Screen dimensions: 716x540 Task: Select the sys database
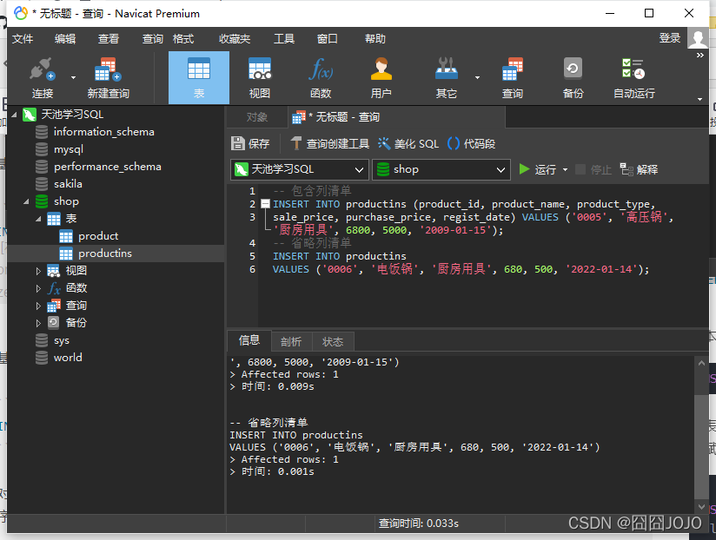[61, 340]
